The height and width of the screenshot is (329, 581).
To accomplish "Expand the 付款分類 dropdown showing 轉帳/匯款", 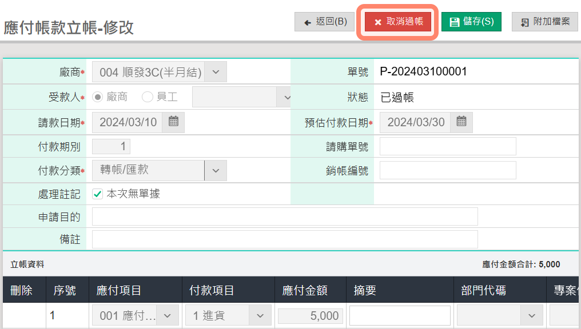I will point(216,170).
